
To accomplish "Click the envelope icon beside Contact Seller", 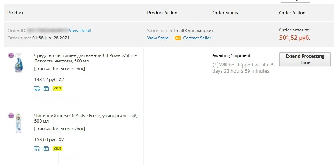I will pos(178,38).
